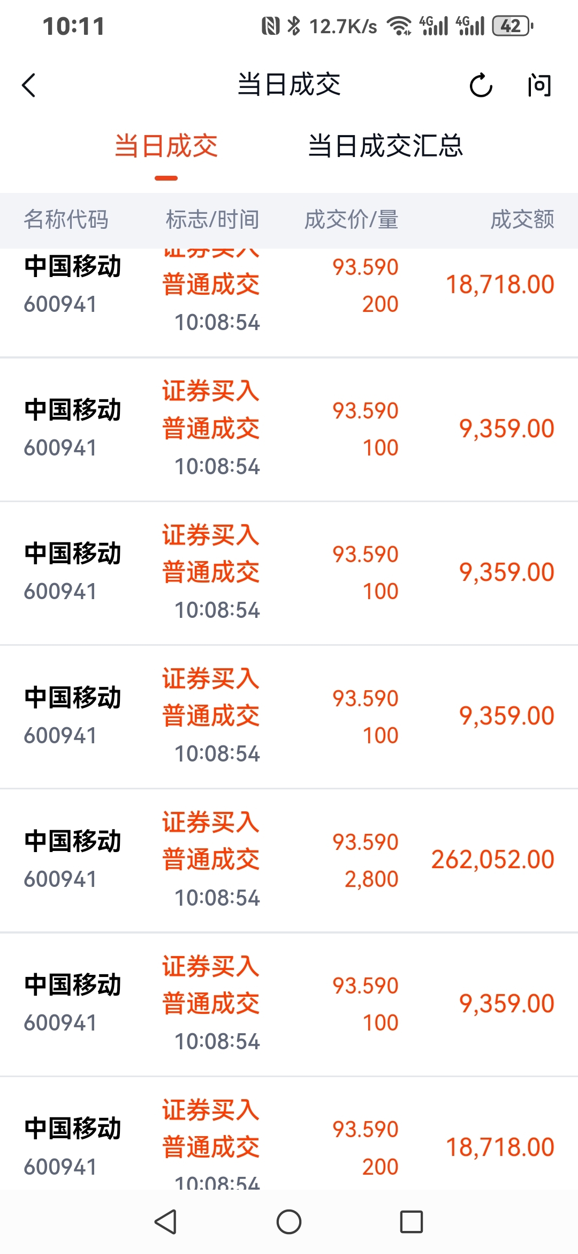Tap the Wi-Fi icon in status bar

pos(399,26)
